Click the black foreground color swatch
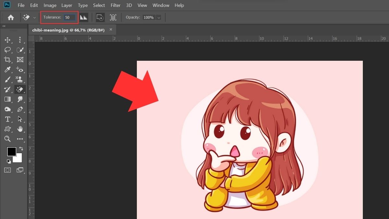389x219 pixels. point(12,152)
